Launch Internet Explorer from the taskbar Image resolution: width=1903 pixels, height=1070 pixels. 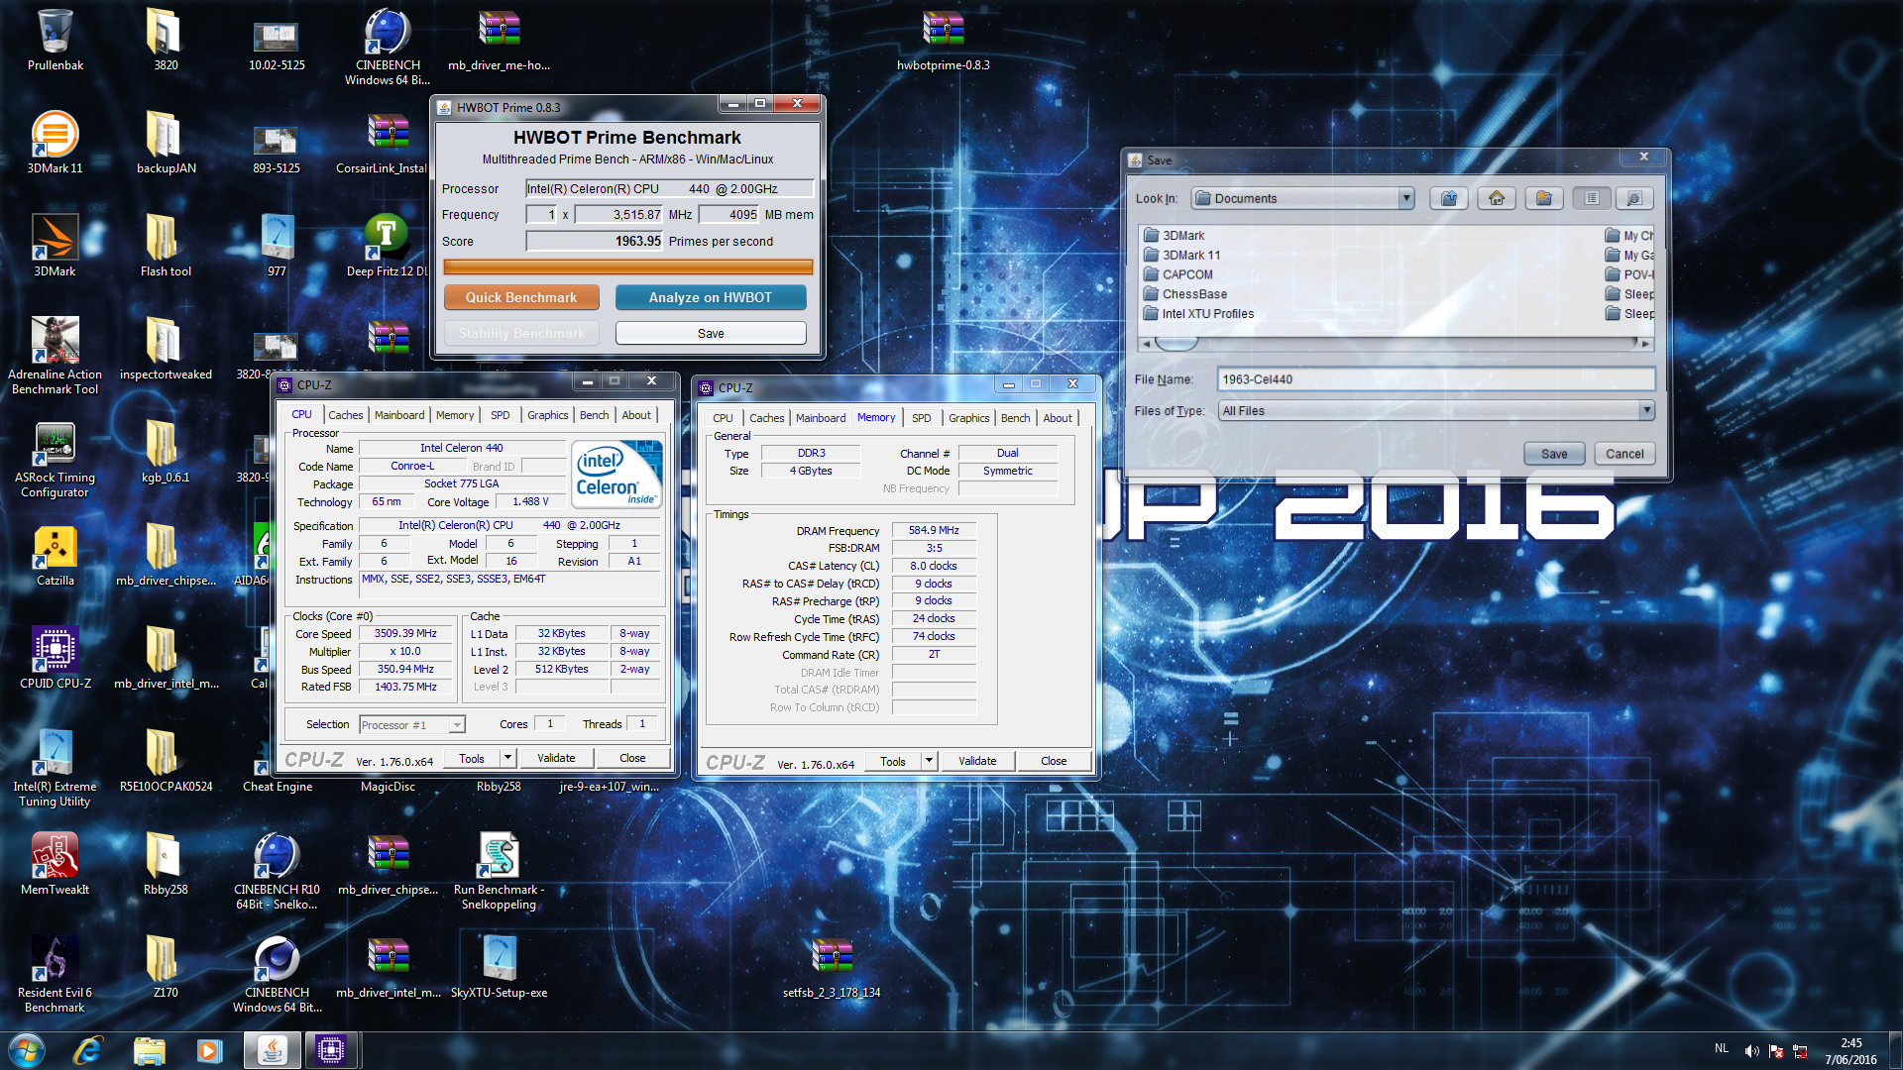tap(88, 1050)
